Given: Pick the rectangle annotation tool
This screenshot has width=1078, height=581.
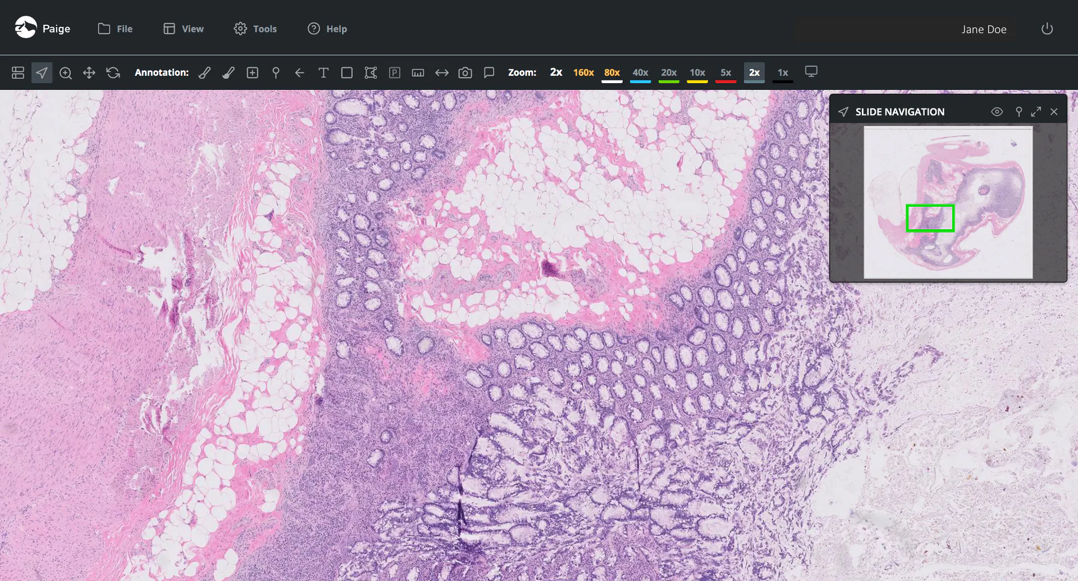Looking at the screenshot, I should [x=347, y=72].
